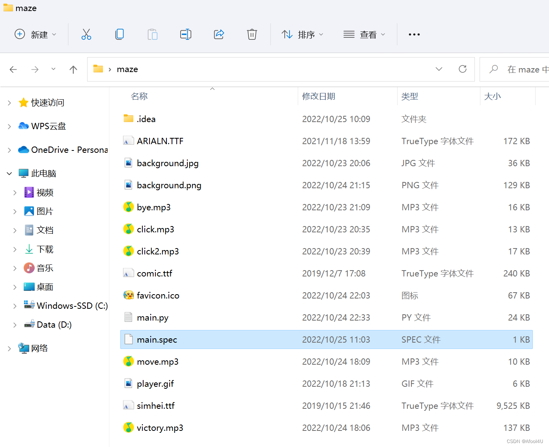Open the 排序 (Sort) dropdown
The width and height of the screenshot is (549, 447).
tap(303, 35)
